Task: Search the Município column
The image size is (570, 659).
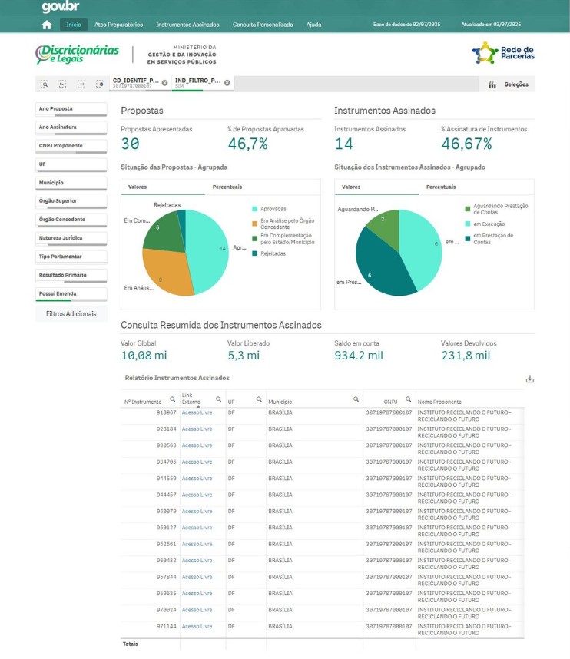Action: coord(356,399)
